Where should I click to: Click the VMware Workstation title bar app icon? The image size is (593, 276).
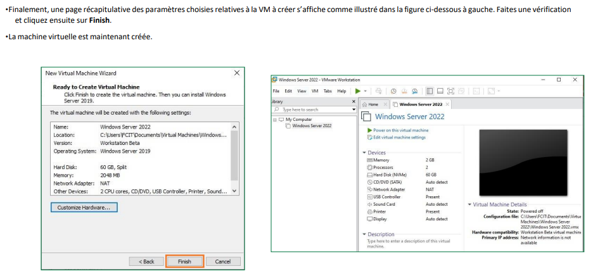pos(274,80)
